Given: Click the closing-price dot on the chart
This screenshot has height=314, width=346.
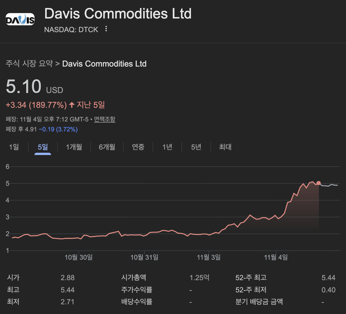Looking at the screenshot, I should tap(319, 183).
